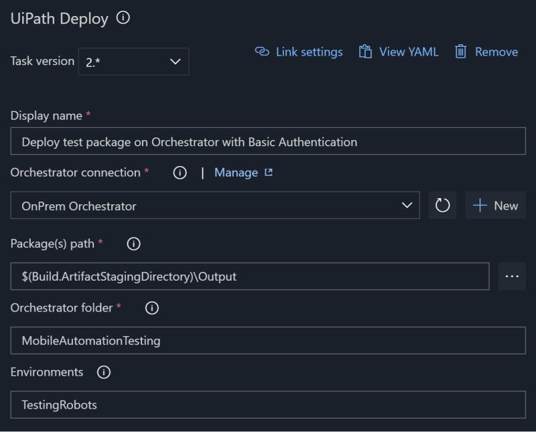Click the New connection button
The height and width of the screenshot is (432, 536).
click(x=496, y=206)
